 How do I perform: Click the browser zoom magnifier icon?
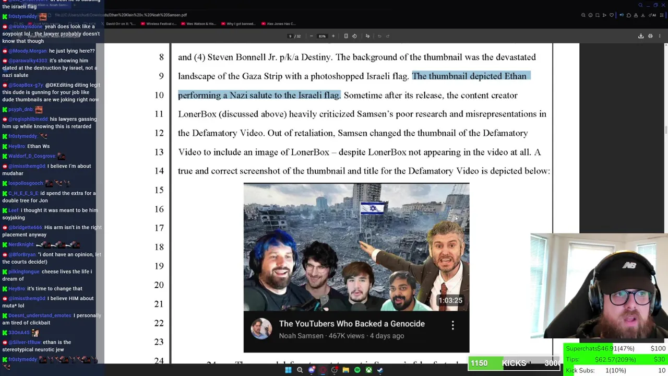583,15
